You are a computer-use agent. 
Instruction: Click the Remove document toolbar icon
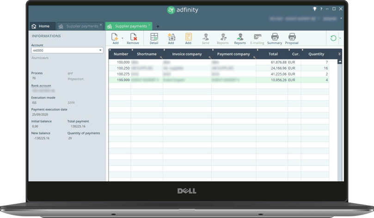[133, 37]
